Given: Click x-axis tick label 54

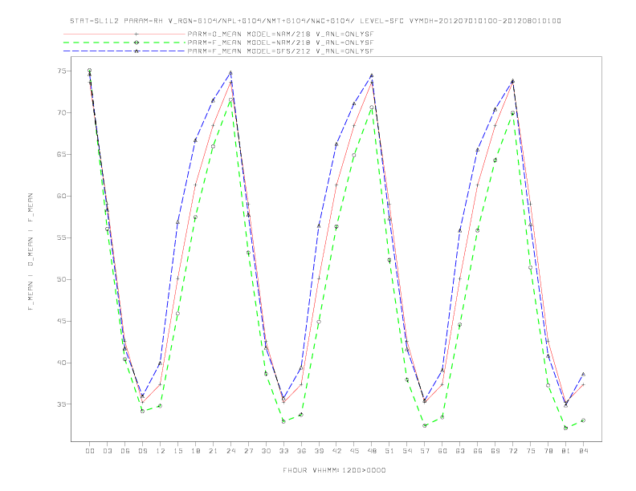Looking at the screenshot, I should click(x=407, y=451).
